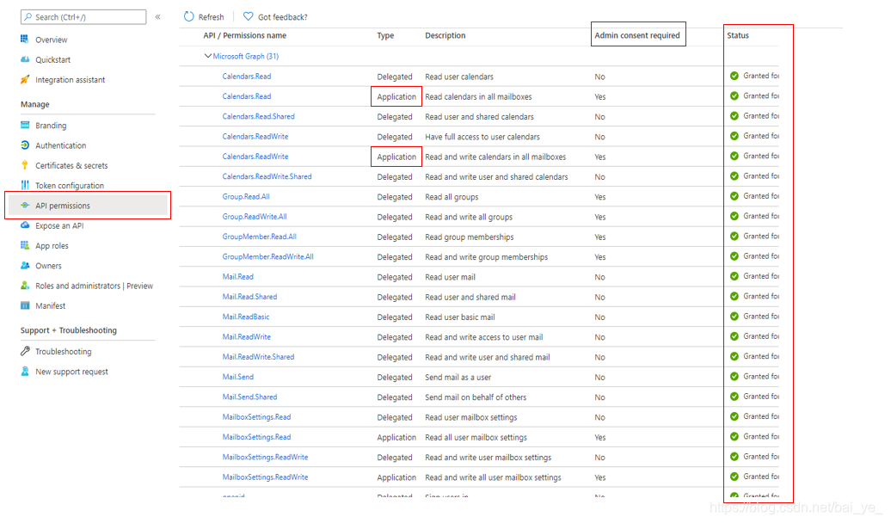Click the Quickstart cloud icon
The image size is (891, 523).
(x=24, y=59)
